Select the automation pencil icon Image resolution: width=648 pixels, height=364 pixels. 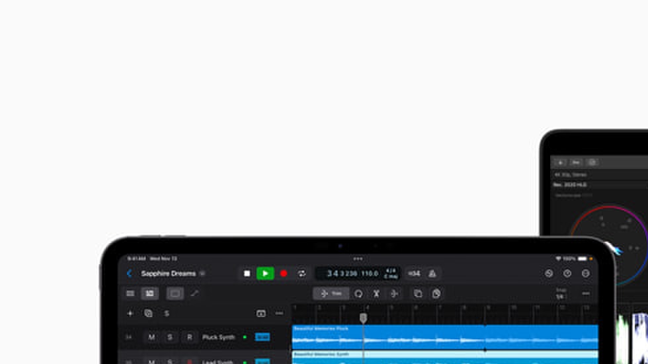coord(194,293)
